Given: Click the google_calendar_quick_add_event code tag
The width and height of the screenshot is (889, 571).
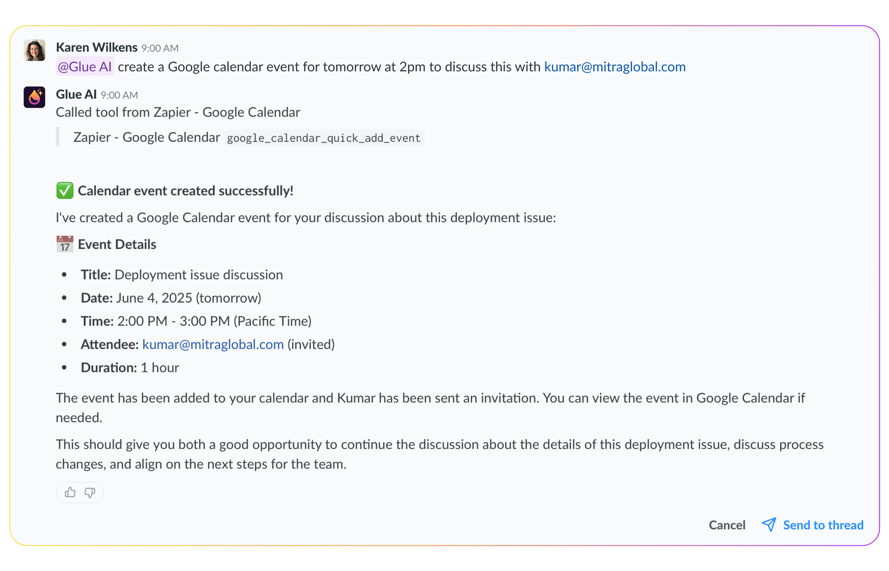Looking at the screenshot, I should (x=324, y=138).
